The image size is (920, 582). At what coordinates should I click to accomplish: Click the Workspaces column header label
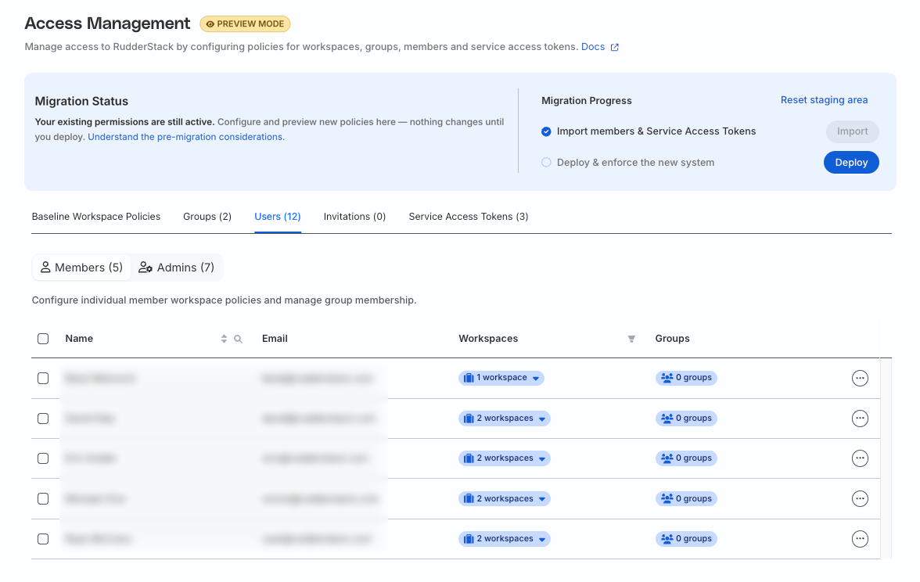click(488, 339)
